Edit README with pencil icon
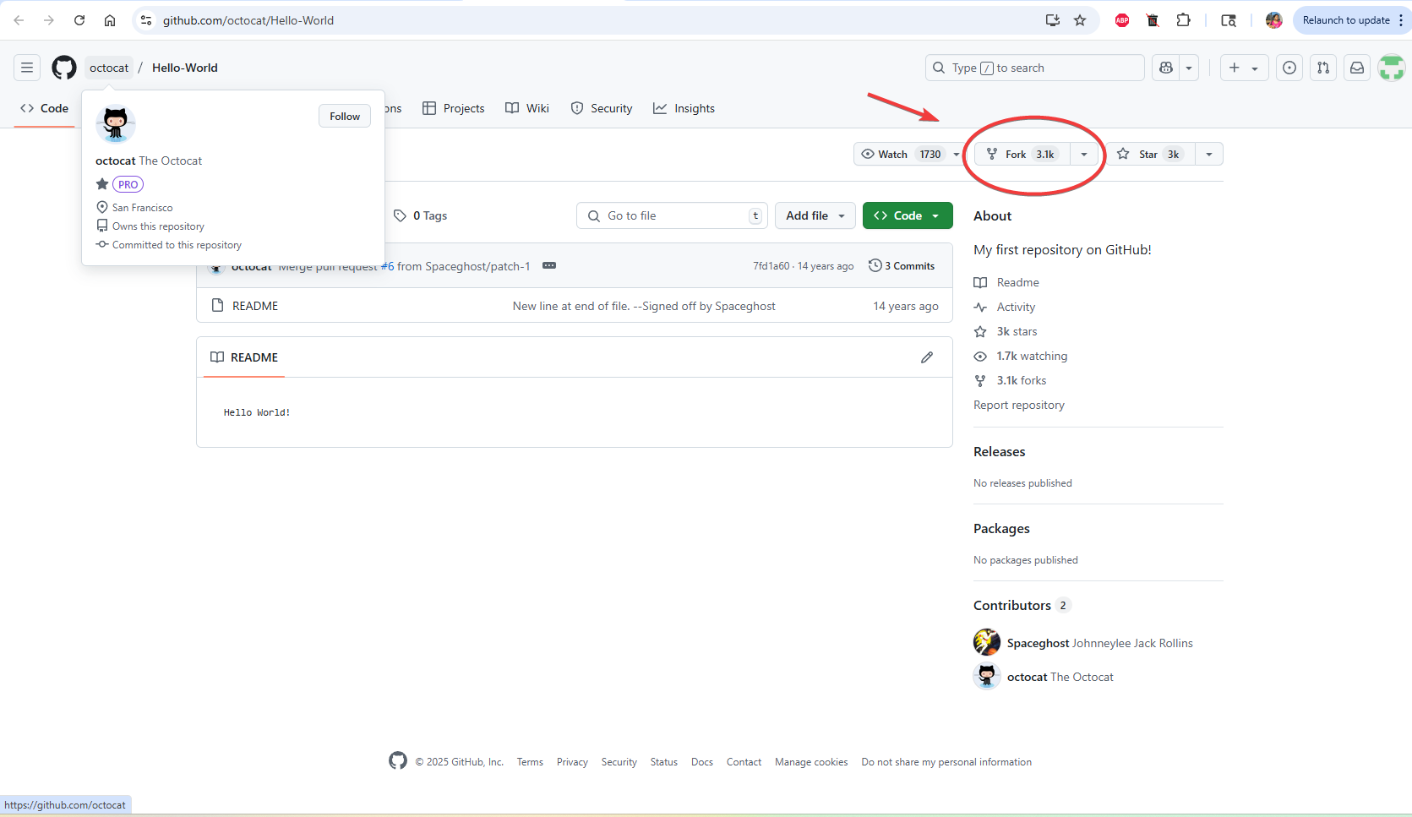The image size is (1412, 817). tap(927, 357)
